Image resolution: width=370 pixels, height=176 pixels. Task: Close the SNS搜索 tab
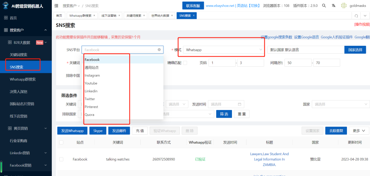point(194,15)
